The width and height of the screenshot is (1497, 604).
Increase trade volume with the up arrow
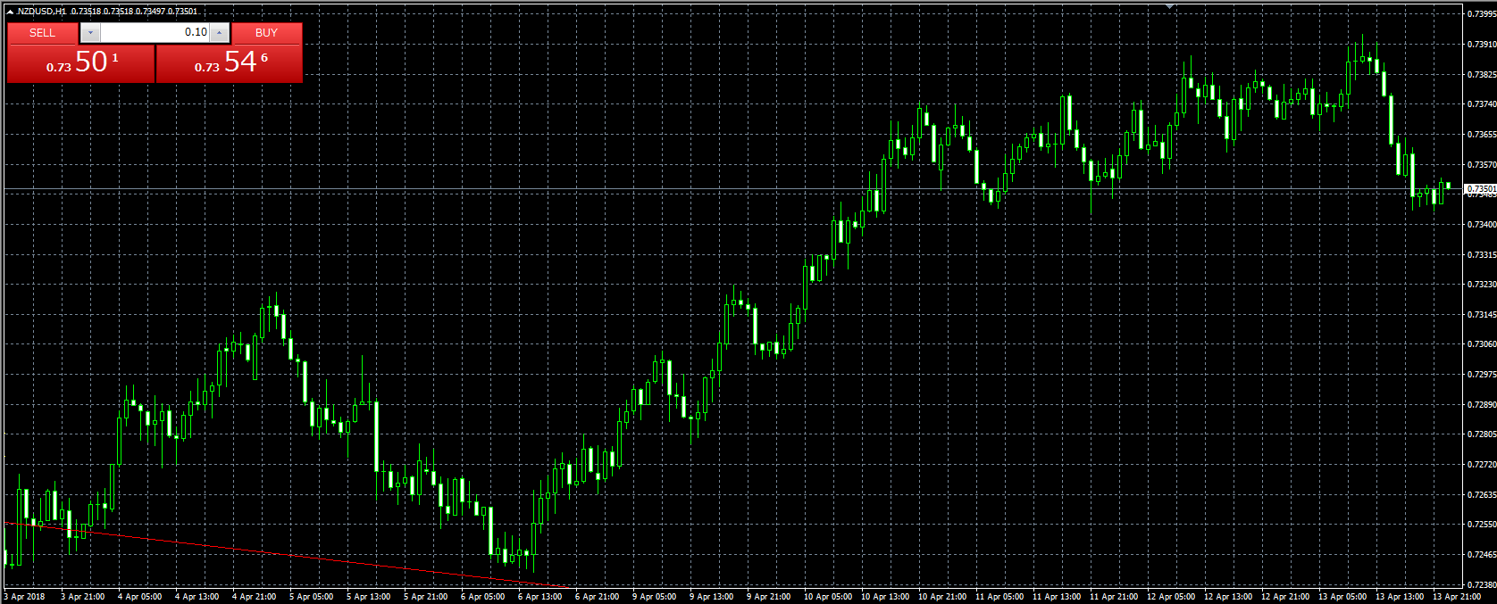220,33
